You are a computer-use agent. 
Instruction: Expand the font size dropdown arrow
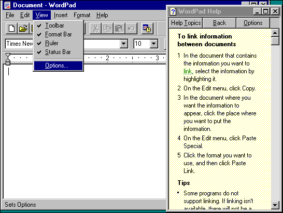[x=154, y=44]
